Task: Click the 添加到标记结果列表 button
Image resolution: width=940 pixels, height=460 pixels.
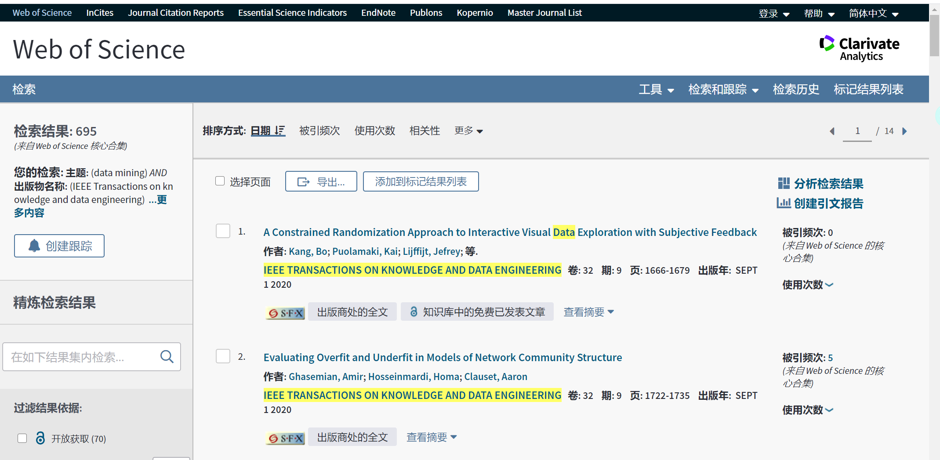Action: [x=420, y=181]
